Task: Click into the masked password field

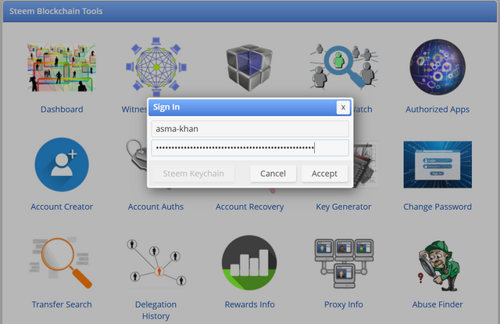Action: (x=250, y=148)
